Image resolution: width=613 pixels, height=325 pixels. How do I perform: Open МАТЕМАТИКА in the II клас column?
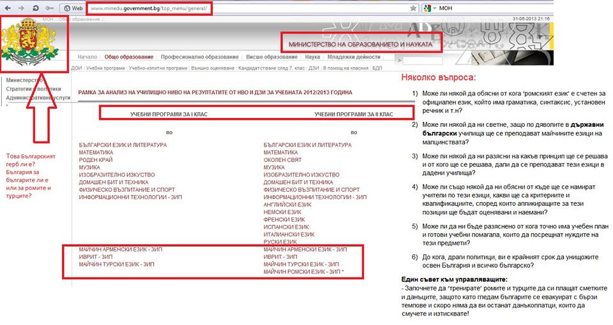pyautogui.click(x=280, y=152)
